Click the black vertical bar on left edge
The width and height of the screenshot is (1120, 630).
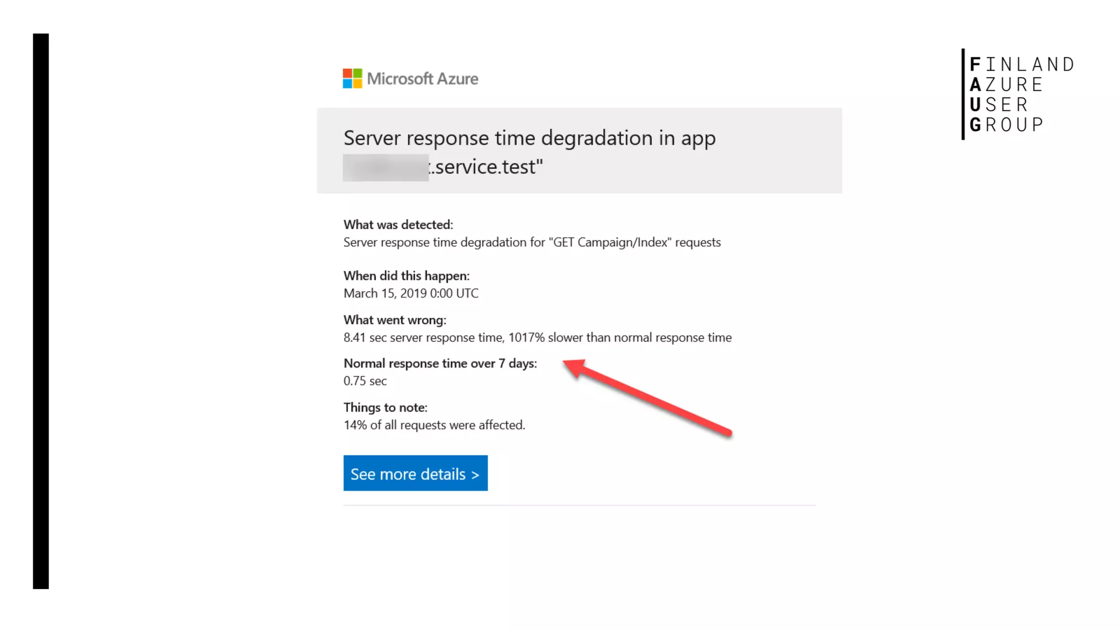click(x=40, y=312)
